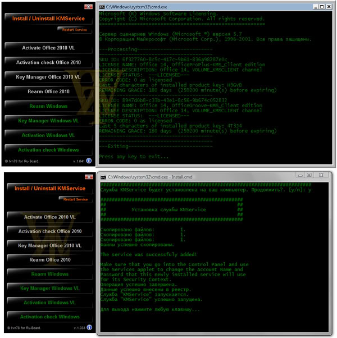Maximize the cmd.exe - Install.cmd window

point(309,175)
